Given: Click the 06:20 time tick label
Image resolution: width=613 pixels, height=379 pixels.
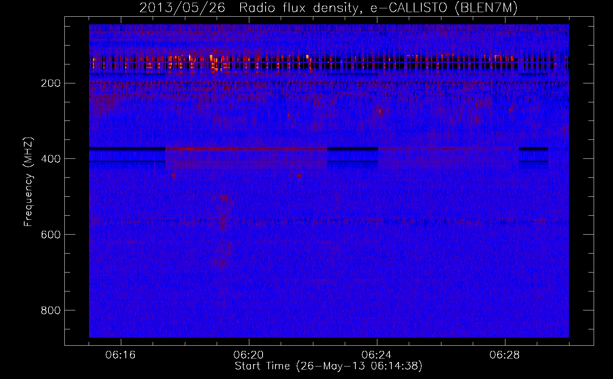Looking at the screenshot, I should coord(249,355).
